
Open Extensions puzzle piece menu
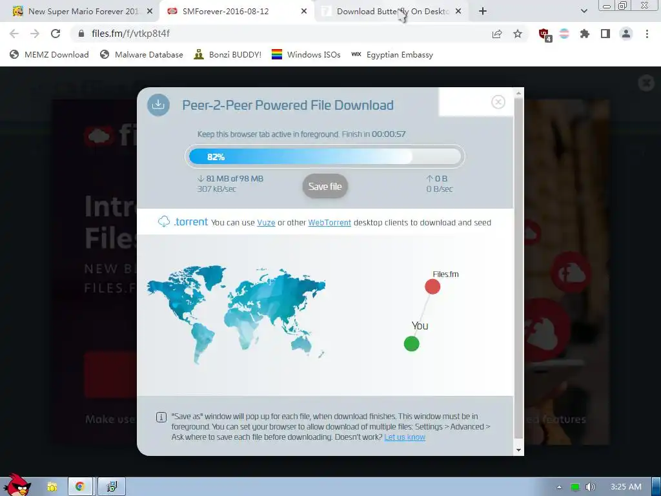click(585, 34)
